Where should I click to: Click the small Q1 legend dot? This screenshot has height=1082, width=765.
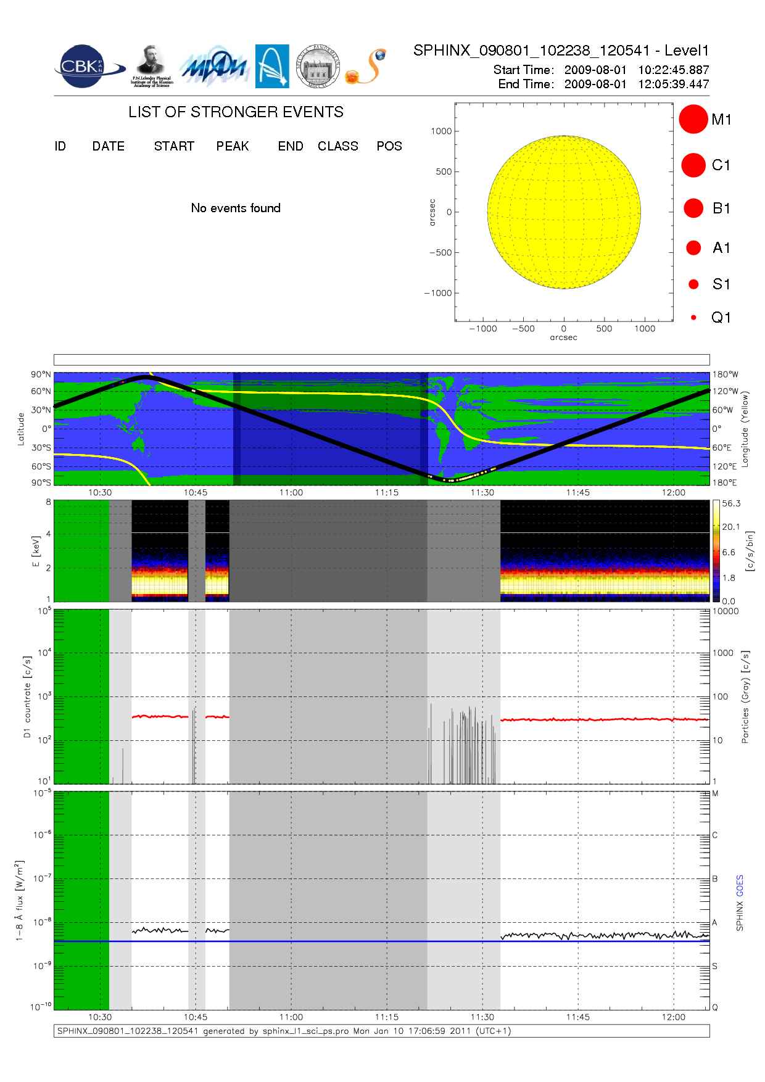693,318
